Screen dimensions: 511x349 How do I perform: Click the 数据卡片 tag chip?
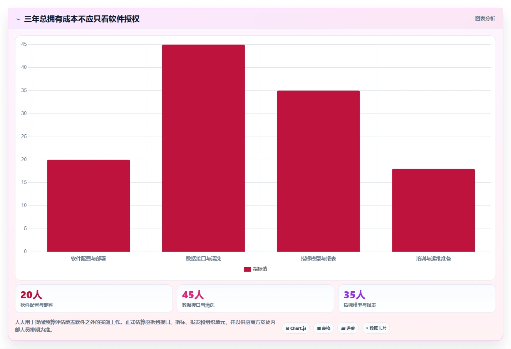(376, 328)
